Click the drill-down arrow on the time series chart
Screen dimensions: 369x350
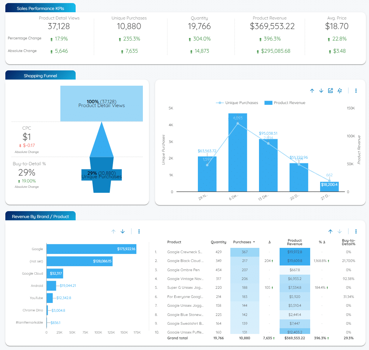321,91
